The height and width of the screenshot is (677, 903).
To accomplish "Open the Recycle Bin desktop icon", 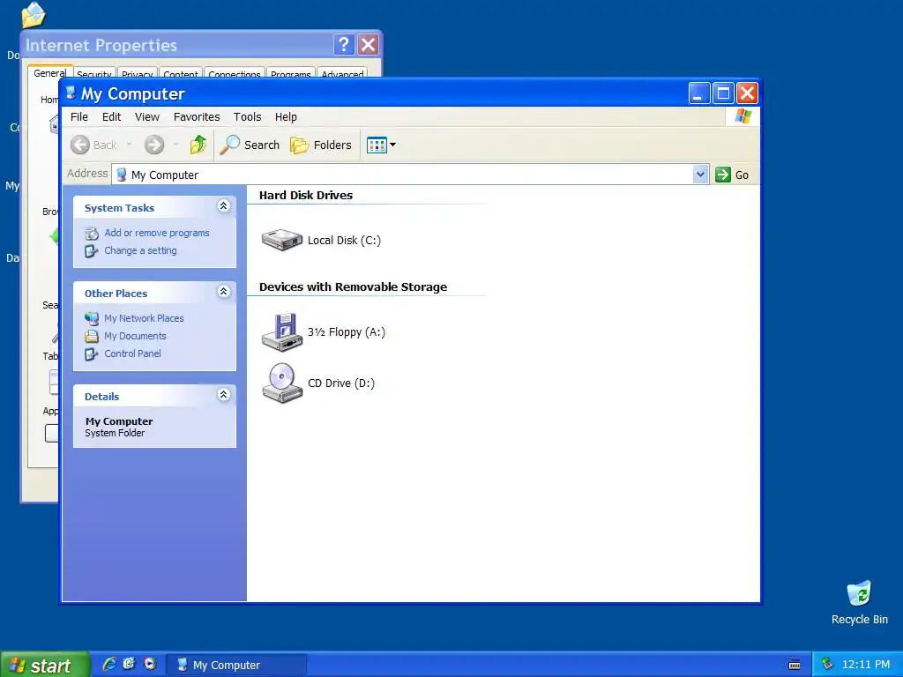I will (x=859, y=603).
